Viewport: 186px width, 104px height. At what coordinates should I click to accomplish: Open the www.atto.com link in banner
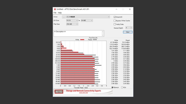click(x=84, y=93)
